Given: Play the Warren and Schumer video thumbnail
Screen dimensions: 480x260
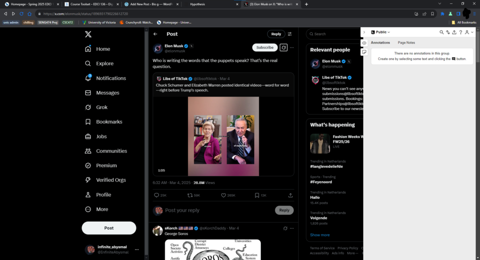Looking at the screenshot, I should [x=224, y=136].
